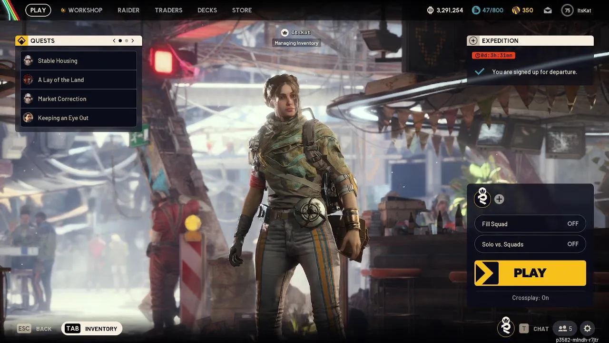609x343 pixels.
Task: Click the signed up checkmark icon
Action: point(480,71)
